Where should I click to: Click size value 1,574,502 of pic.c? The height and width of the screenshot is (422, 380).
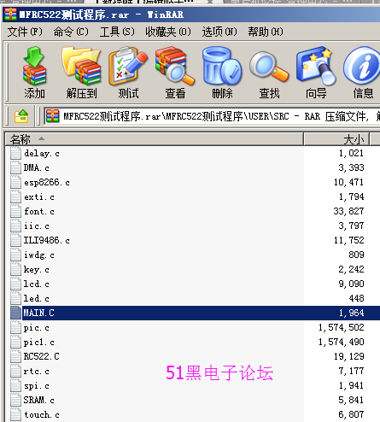pyautogui.click(x=342, y=327)
